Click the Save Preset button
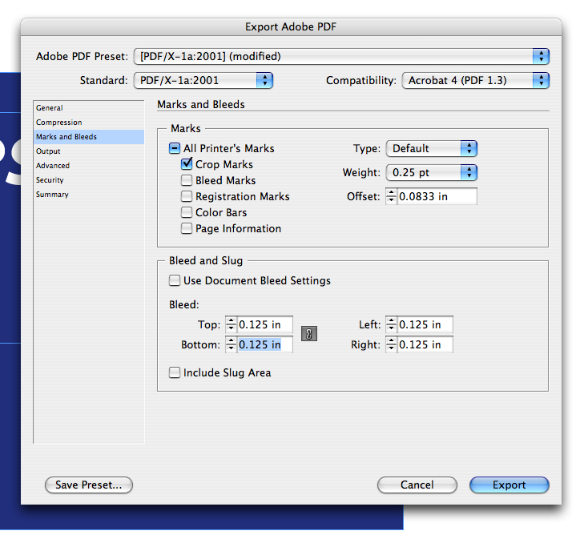The image size is (588, 535). click(89, 485)
